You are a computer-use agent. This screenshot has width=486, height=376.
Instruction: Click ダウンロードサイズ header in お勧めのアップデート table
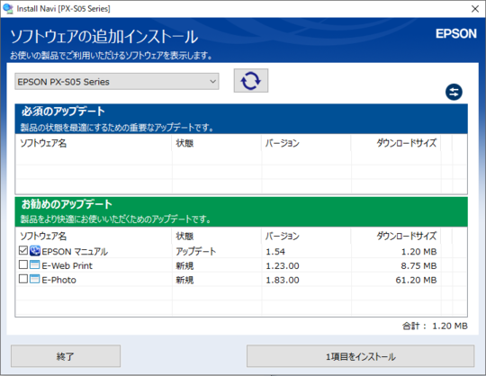(406, 236)
